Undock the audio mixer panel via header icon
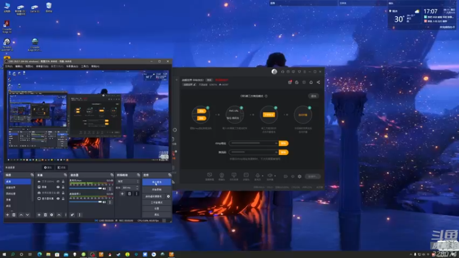This screenshot has width=459, height=258. [112, 175]
